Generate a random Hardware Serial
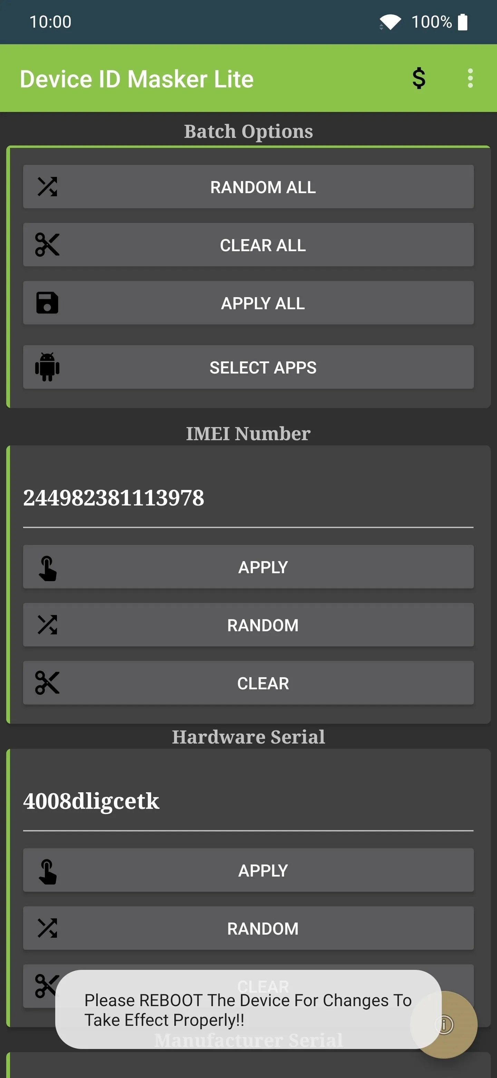The width and height of the screenshot is (497, 1078). 248,928
